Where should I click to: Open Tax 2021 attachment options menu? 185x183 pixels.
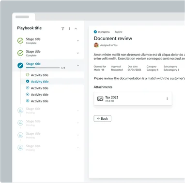coord(167,99)
